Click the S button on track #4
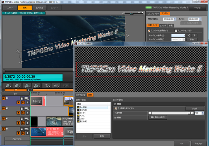This screenshot has width=209, height=146. 28,102
